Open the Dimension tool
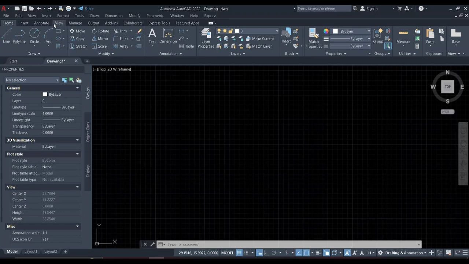The height and width of the screenshot is (264, 469). 168,36
